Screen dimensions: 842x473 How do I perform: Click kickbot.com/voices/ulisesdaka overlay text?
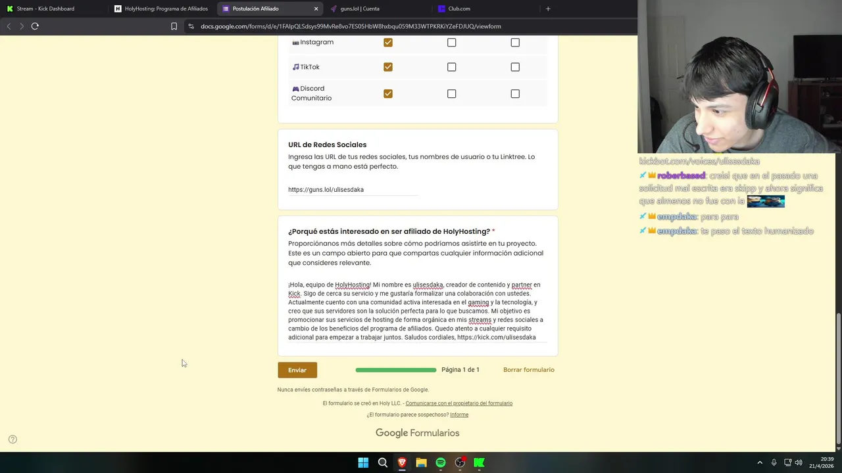(699, 161)
